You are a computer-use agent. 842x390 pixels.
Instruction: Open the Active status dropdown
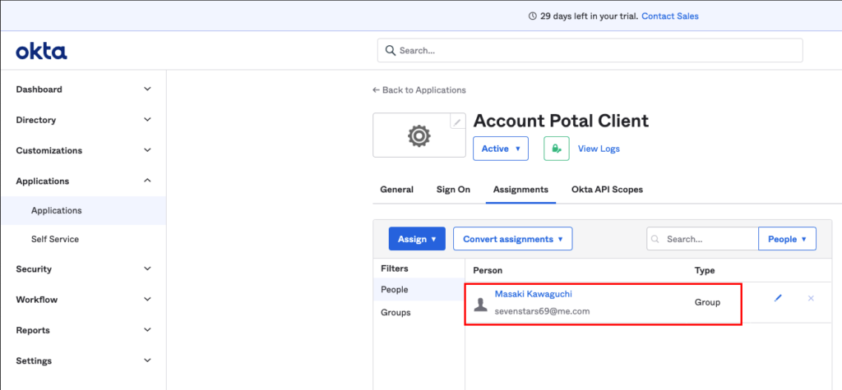(500, 149)
